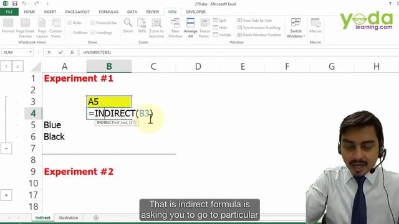The width and height of the screenshot is (399, 224).
Task: Select yellow cell containing A5
Action: [x=109, y=101]
